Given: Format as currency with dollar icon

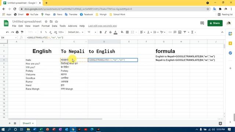Looking at the screenshot, I should click(41, 32).
